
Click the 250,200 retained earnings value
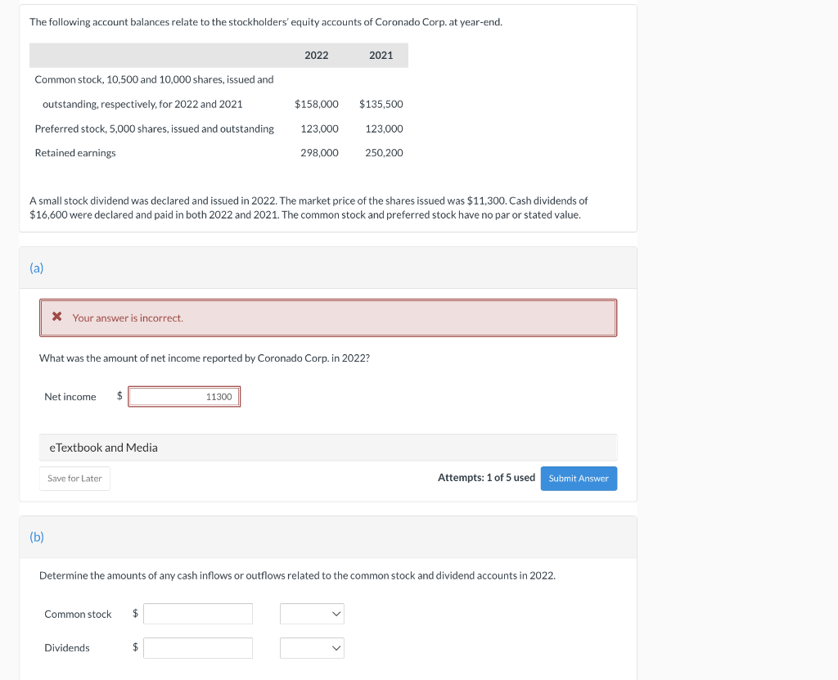point(385,153)
